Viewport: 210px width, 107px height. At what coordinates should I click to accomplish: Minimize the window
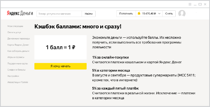[195, 5]
